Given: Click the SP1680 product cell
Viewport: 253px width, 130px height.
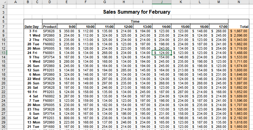Looking at the screenshot, I should tap(50, 127).
